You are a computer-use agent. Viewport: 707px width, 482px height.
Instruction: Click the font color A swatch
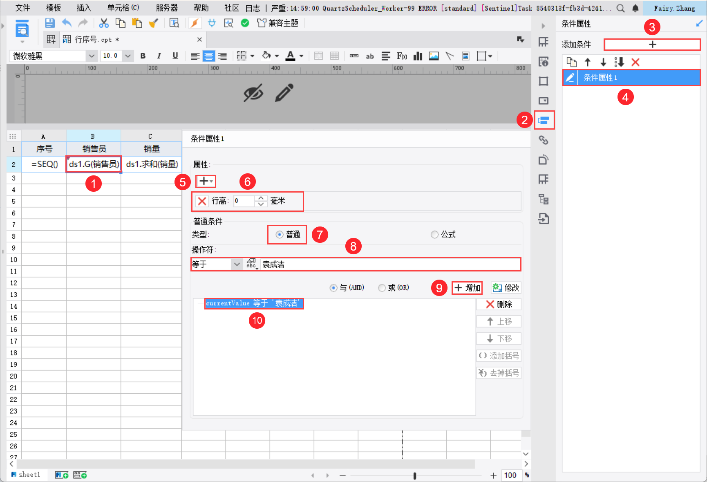(290, 56)
